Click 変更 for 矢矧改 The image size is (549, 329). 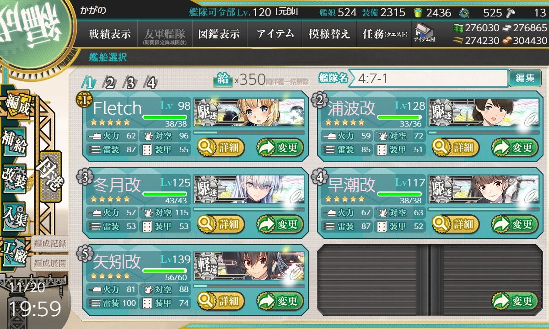click(280, 301)
